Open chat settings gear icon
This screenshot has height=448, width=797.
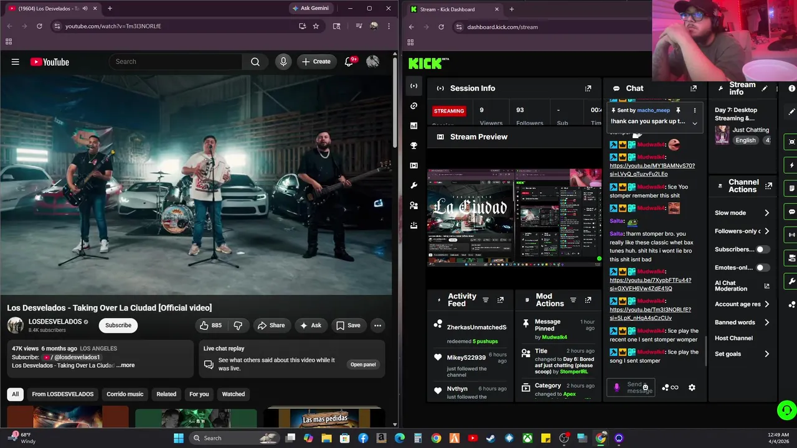(x=692, y=388)
